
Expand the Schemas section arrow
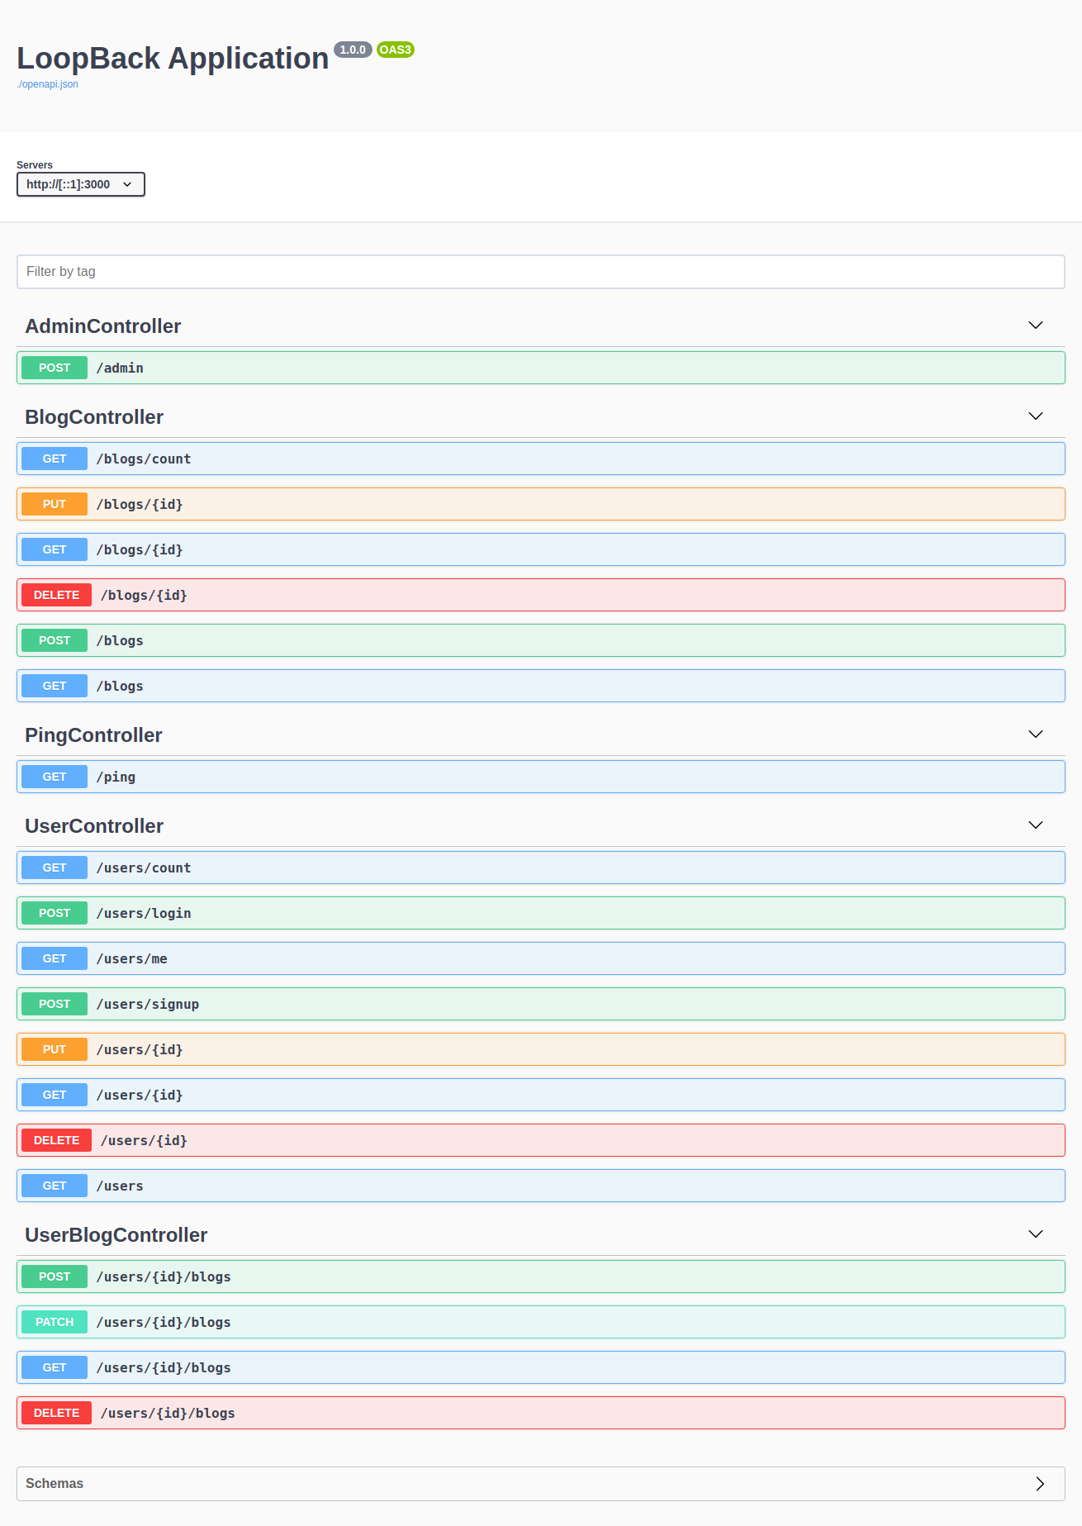(x=1040, y=1484)
